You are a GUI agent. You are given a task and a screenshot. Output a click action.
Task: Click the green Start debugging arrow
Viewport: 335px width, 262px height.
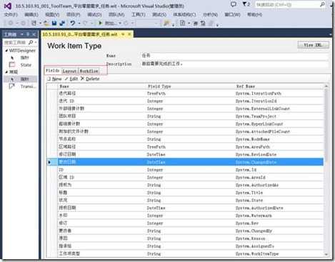[100, 23]
